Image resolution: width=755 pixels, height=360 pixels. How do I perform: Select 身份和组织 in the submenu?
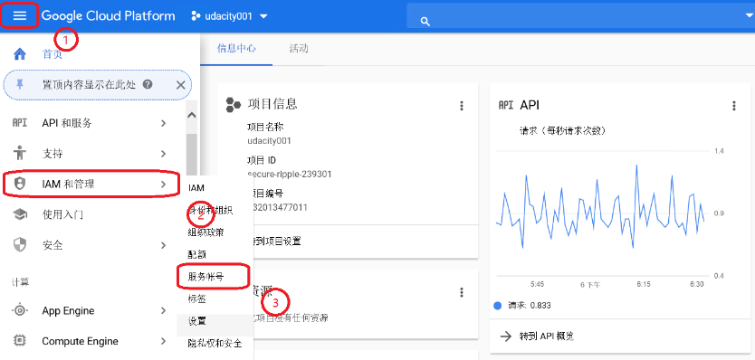click(211, 211)
